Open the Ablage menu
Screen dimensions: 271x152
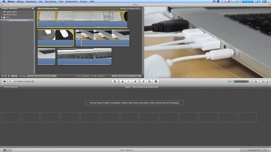pyautogui.click(x=20, y=1)
